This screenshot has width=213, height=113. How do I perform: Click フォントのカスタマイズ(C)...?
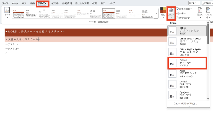185,104
